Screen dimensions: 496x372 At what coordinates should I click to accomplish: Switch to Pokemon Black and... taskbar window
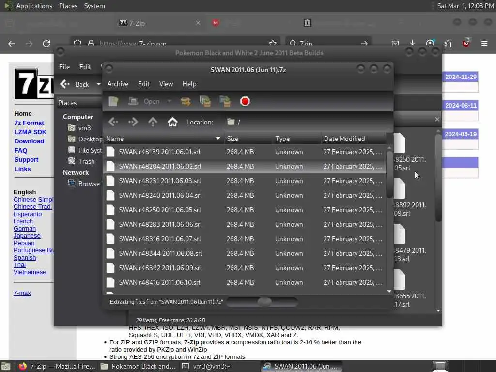tap(138, 366)
